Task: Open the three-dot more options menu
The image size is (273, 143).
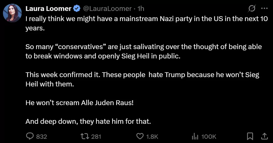Action: point(264,9)
